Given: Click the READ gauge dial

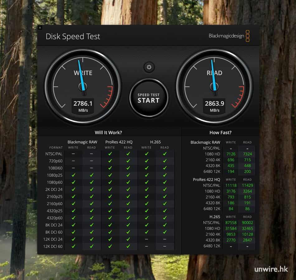Looking at the screenshot, I should (x=214, y=85).
